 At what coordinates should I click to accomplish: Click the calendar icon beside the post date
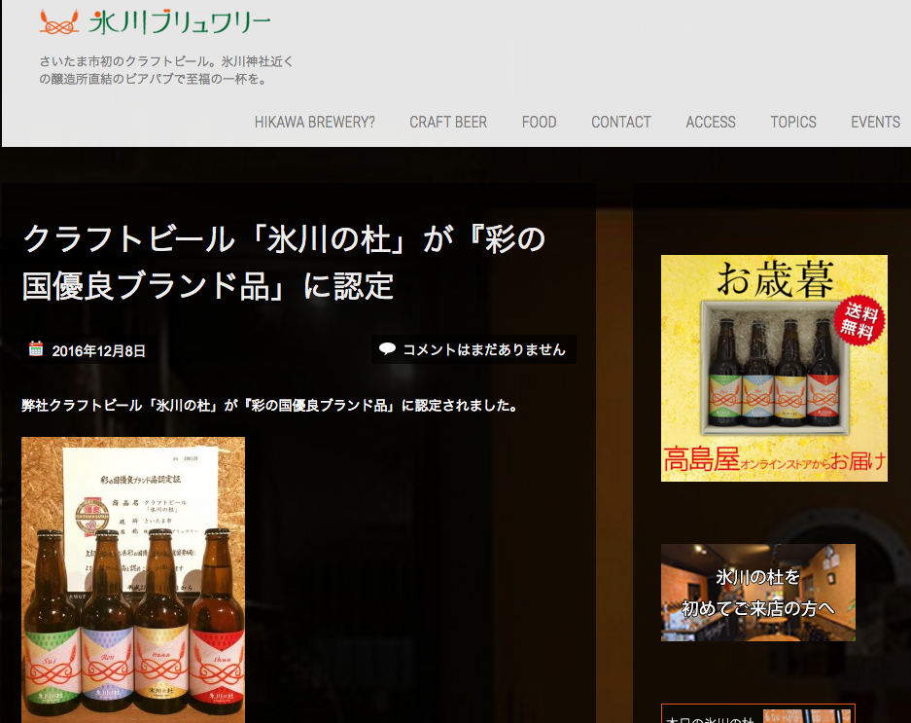coord(36,349)
